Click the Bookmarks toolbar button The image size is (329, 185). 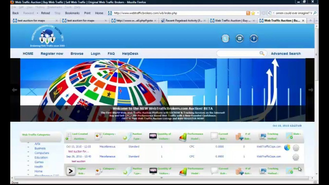pyautogui.click(x=72, y=13)
